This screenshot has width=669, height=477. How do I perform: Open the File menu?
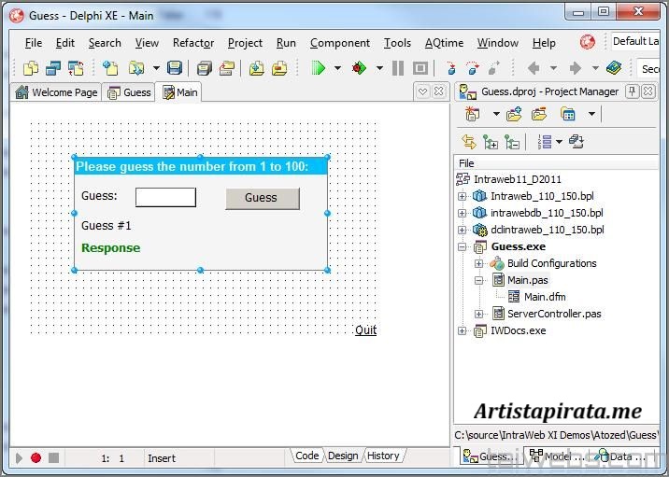click(x=34, y=43)
